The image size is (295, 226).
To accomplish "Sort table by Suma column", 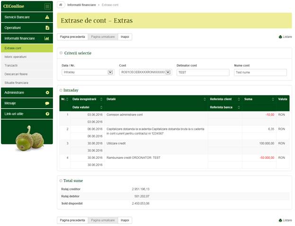I will 273,99.
